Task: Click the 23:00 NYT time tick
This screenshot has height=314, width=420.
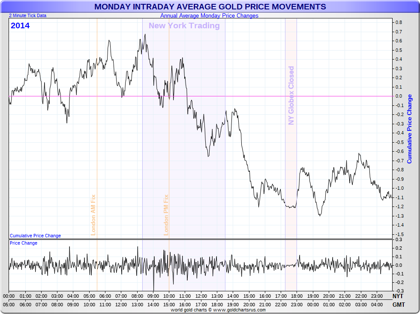Action: click(x=377, y=296)
